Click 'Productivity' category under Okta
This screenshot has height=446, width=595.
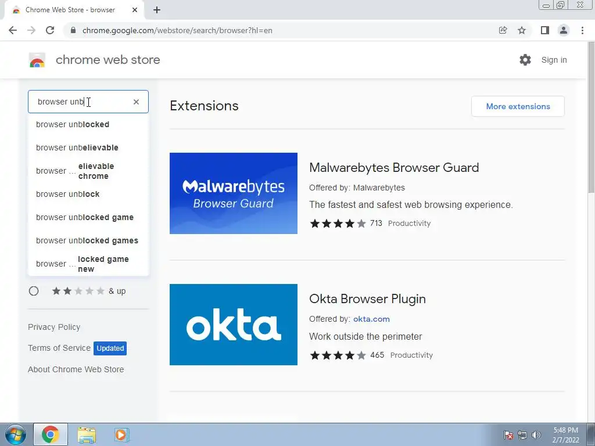pyautogui.click(x=411, y=355)
